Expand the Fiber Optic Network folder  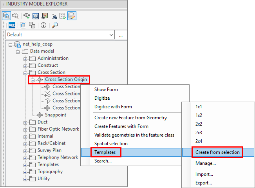click(x=25, y=129)
